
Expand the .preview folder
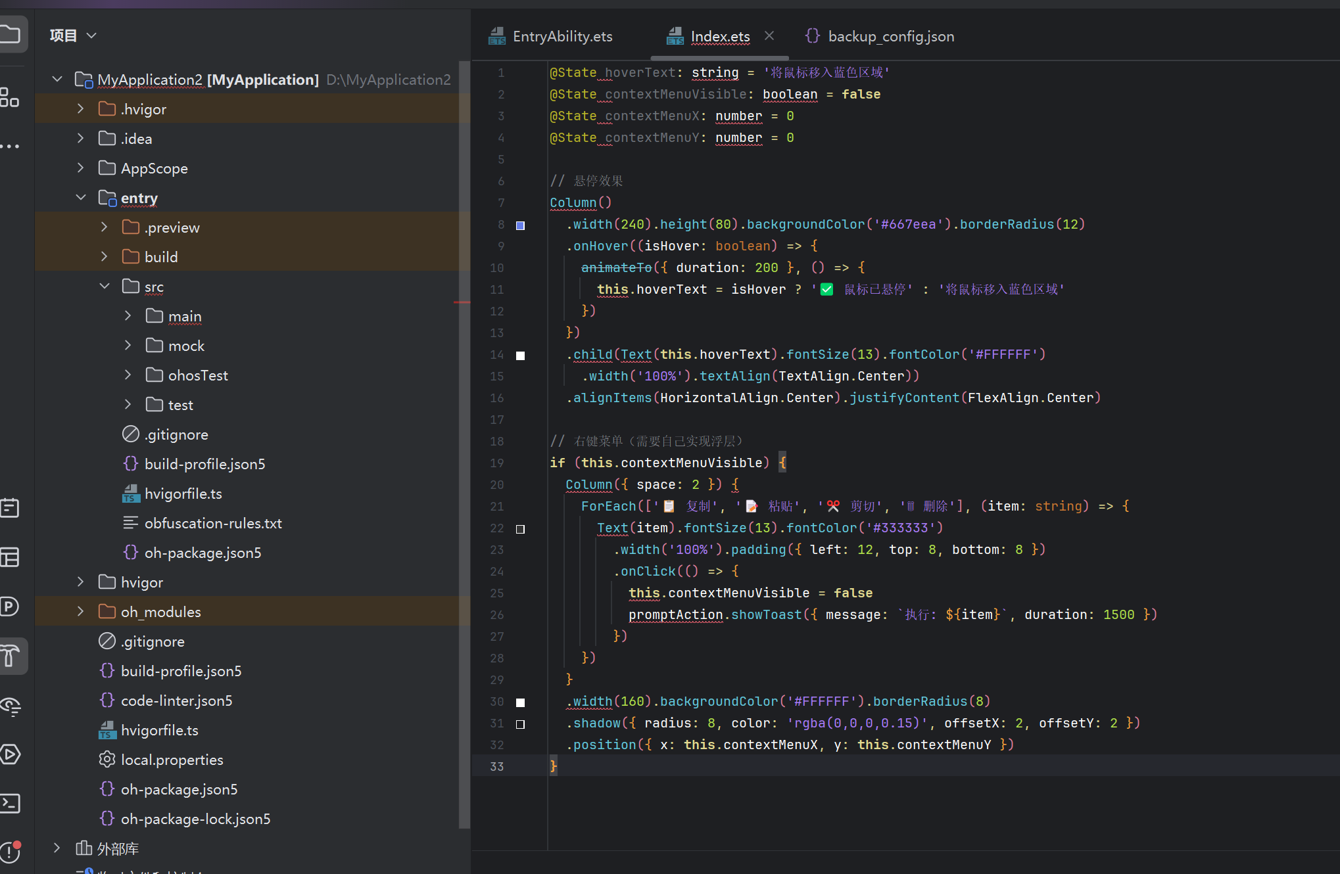pos(105,227)
